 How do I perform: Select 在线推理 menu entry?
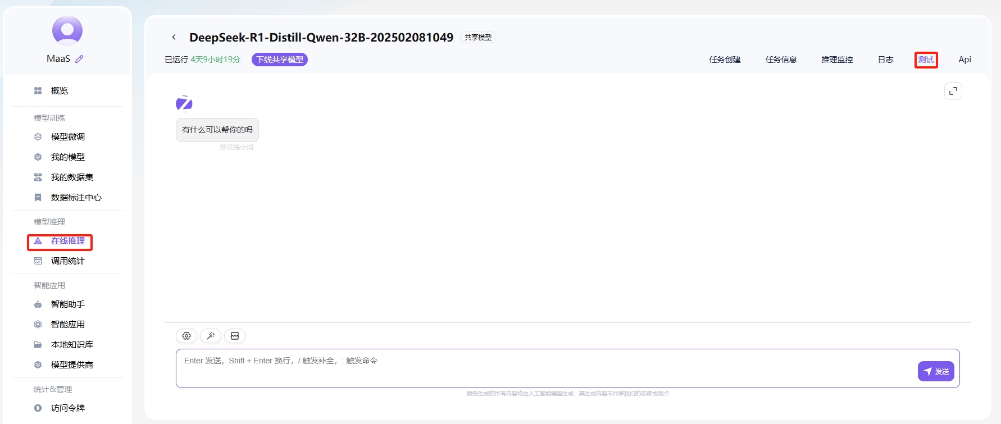pos(68,241)
